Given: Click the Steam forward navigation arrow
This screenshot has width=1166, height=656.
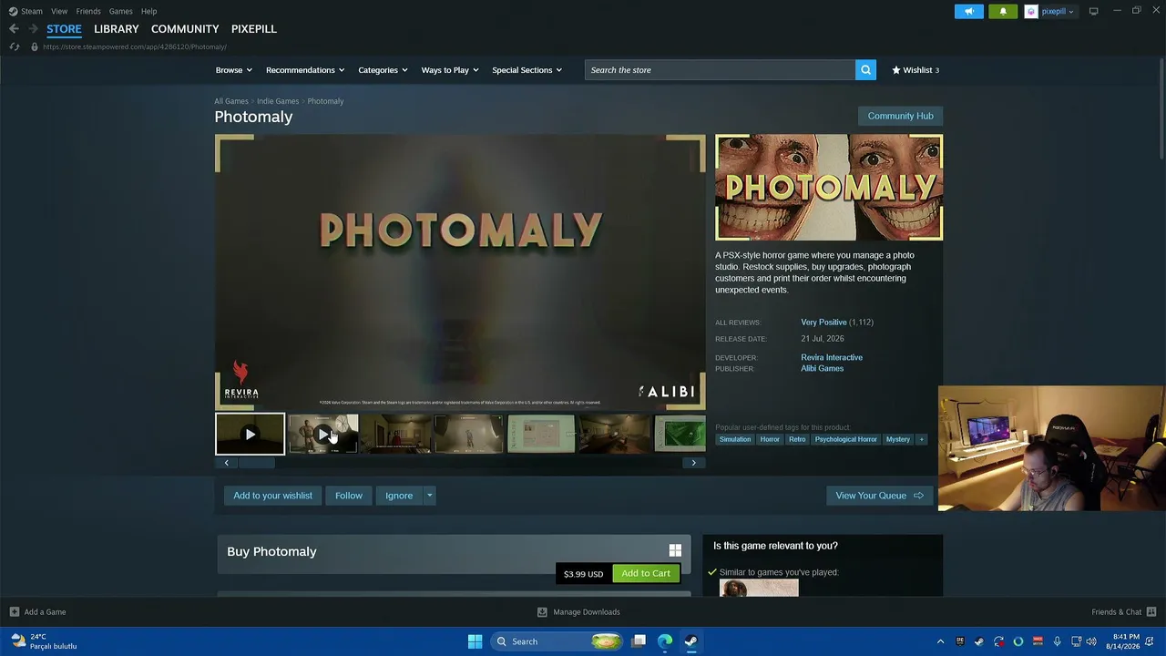Looking at the screenshot, I should (33, 29).
